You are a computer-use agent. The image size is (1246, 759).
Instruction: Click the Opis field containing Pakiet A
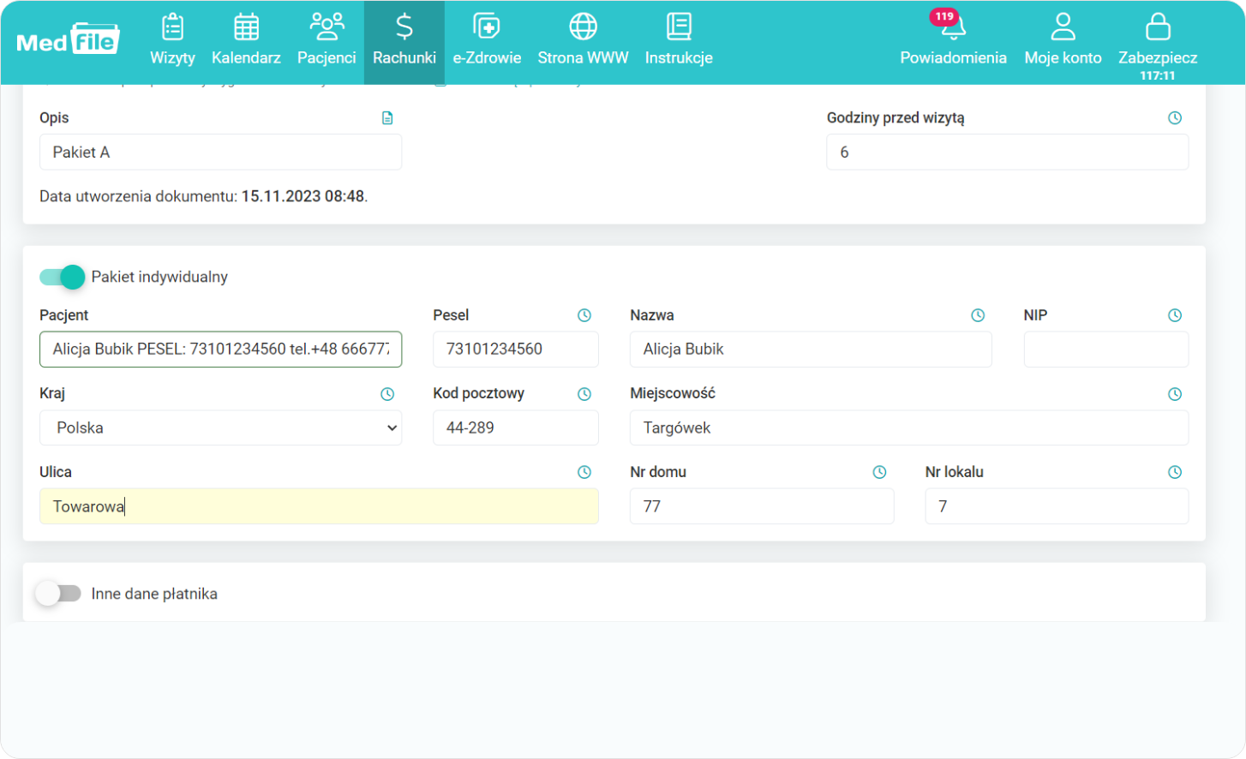pos(220,152)
